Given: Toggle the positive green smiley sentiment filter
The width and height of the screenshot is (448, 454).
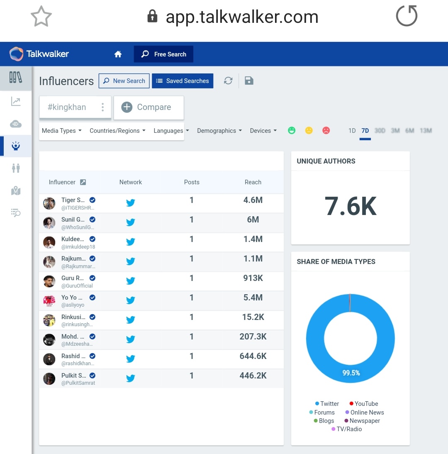Looking at the screenshot, I should 292,131.
